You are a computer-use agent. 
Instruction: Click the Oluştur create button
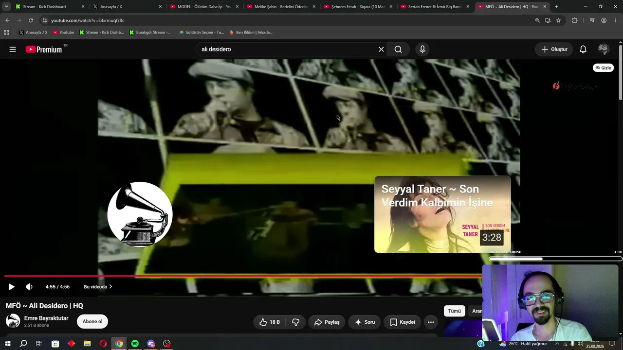[554, 49]
